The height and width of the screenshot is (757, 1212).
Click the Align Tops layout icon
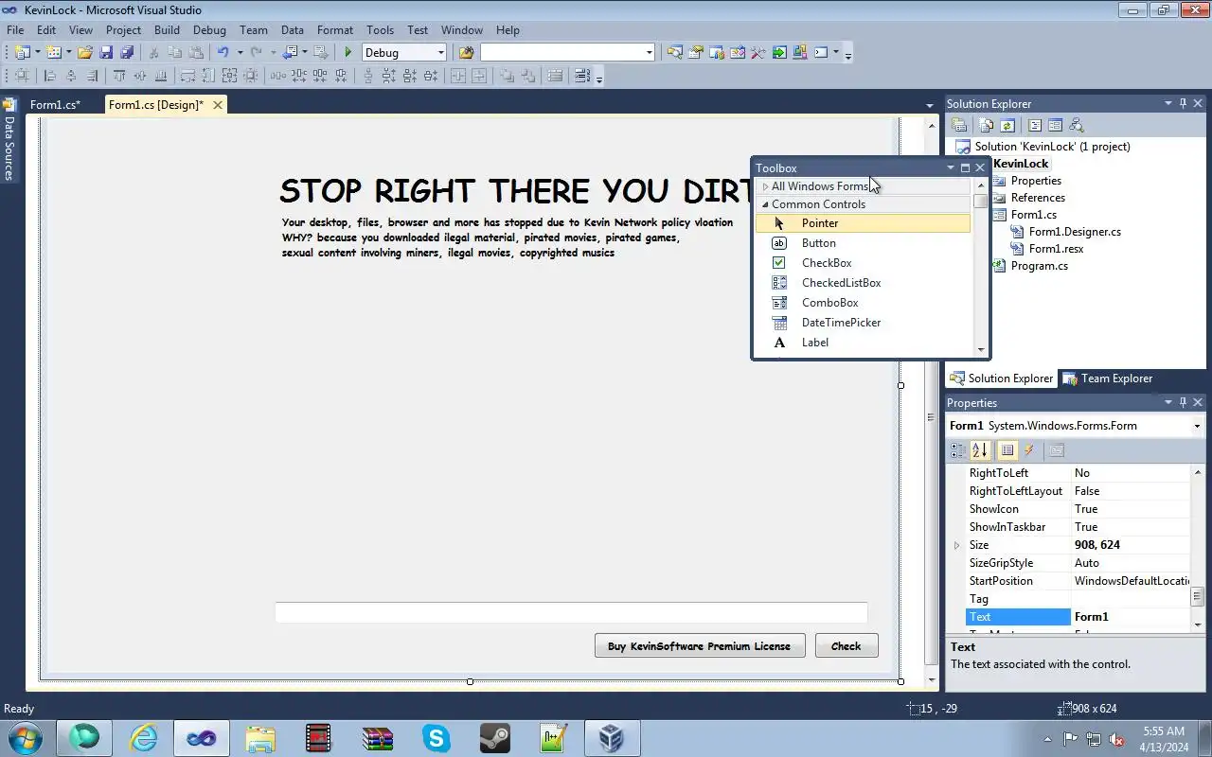point(119,76)
